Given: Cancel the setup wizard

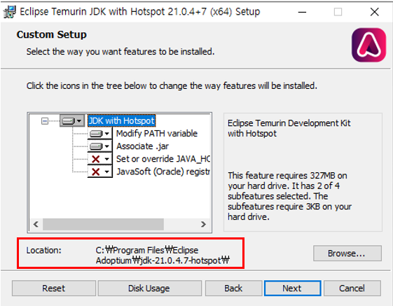Looking at the screenshot, I should tap(352, 288).
